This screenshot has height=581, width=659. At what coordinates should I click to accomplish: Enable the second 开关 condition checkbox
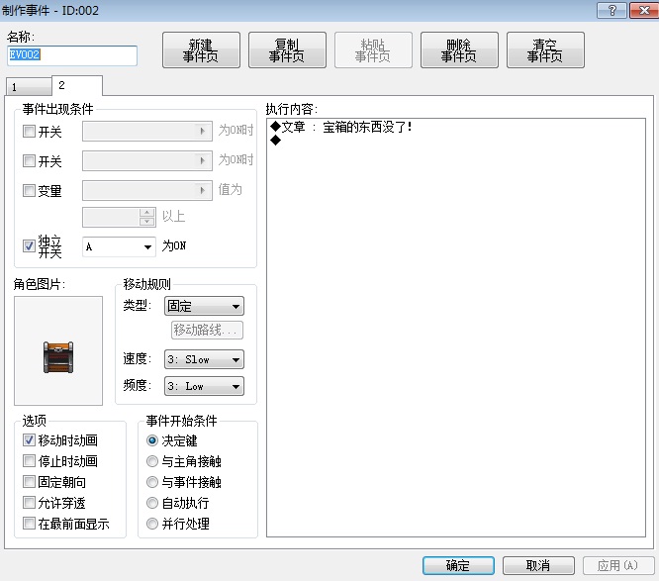[29, 160]
